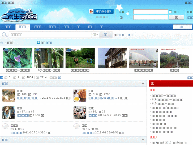Open the bamboo trunk photo thumbnail
This screenshot has width=193, height=145.
click(49, 58)
